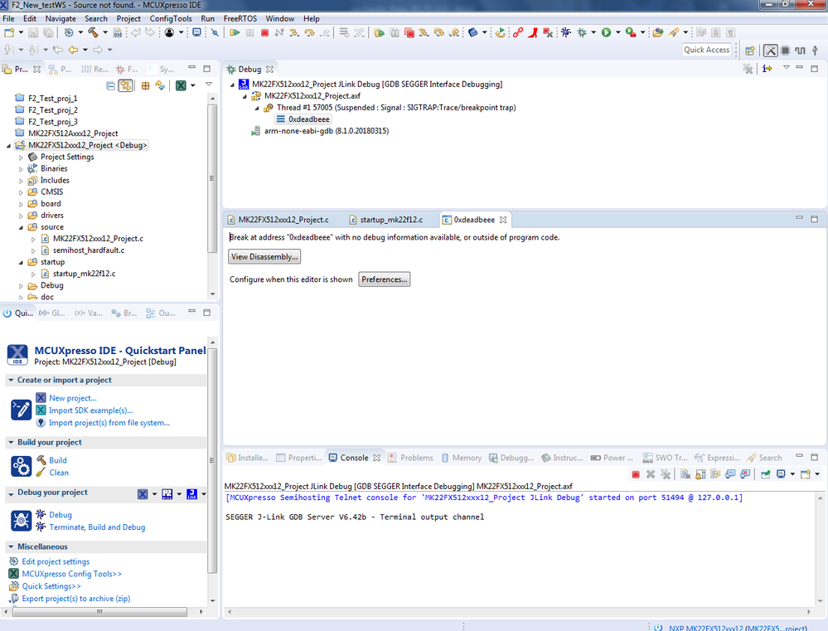Click Terminate, Build and Debug link

97,527
